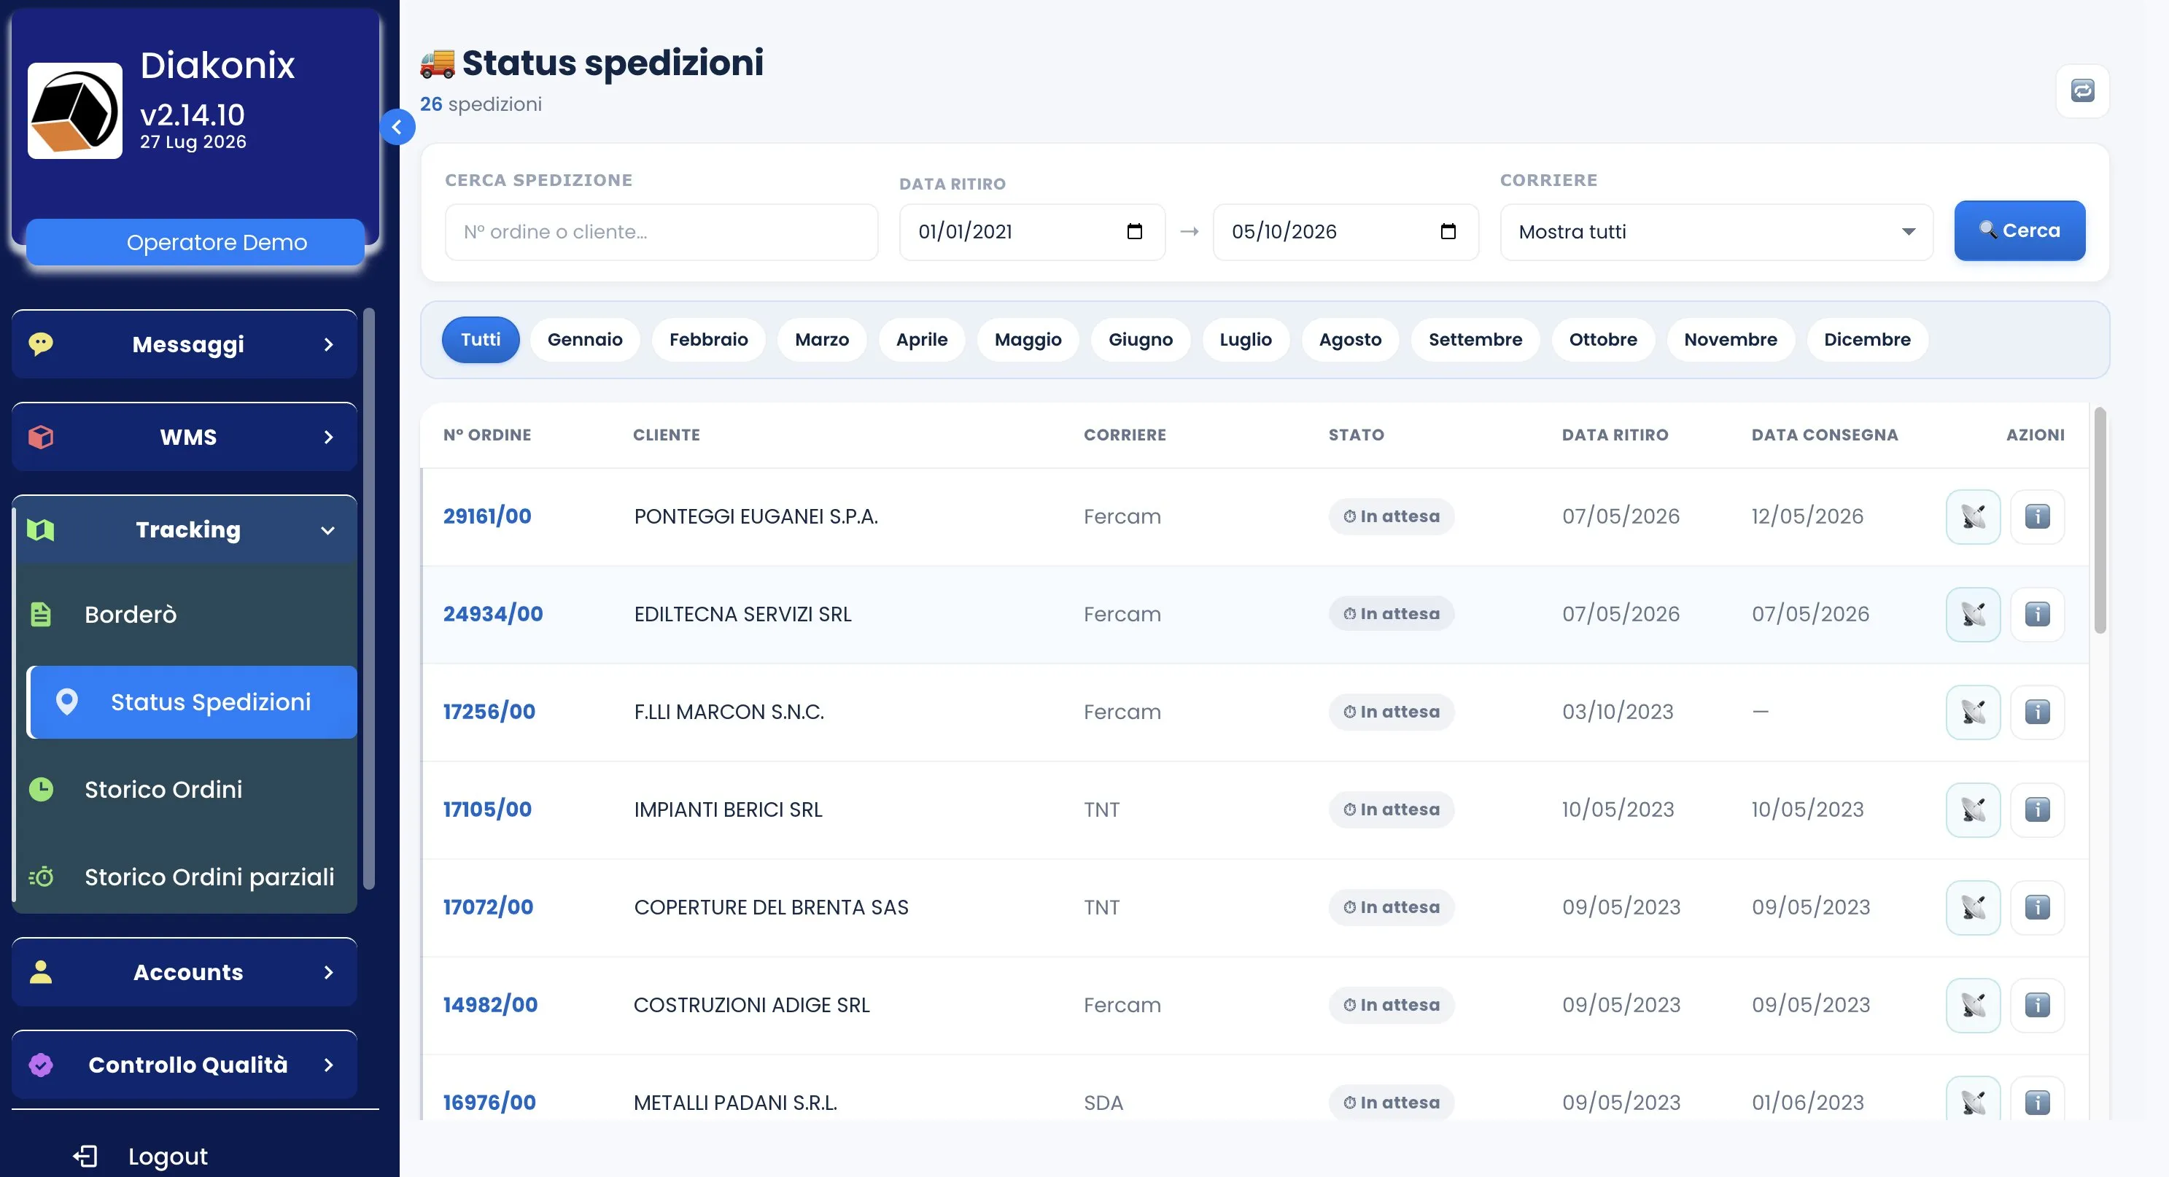
Task: Filter shipments by Luglio
Action: coord(1246,339)
